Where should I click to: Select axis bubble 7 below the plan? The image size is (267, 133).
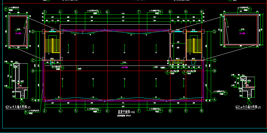coord(139,110)
